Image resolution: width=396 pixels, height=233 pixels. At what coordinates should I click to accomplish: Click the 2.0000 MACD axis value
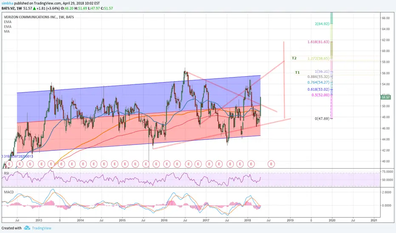pos(386,192)
